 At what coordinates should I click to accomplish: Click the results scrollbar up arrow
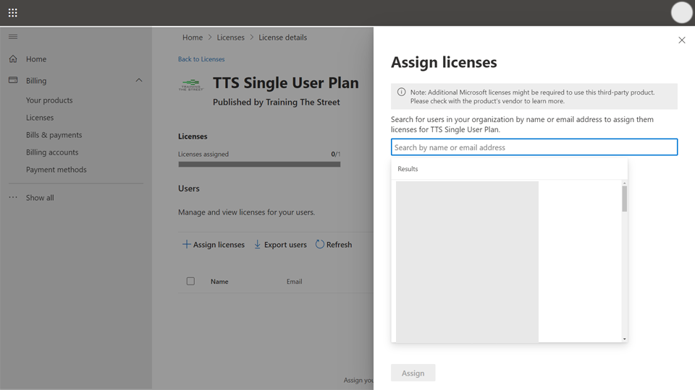[625, 183]
